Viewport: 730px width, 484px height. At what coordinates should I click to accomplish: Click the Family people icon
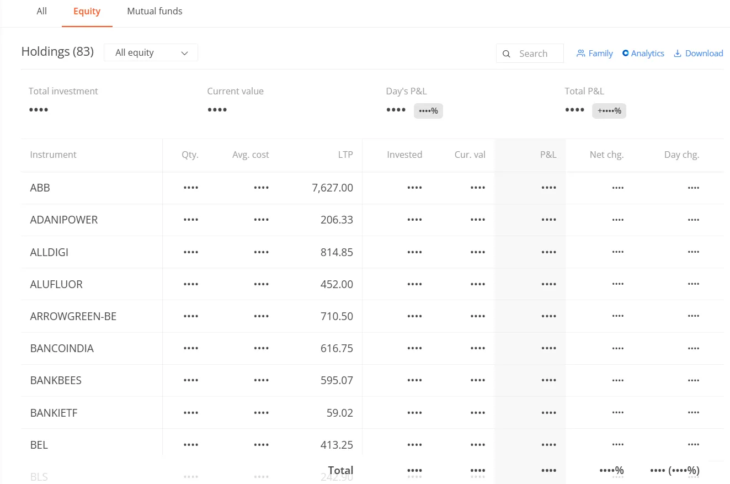(580, 54)
